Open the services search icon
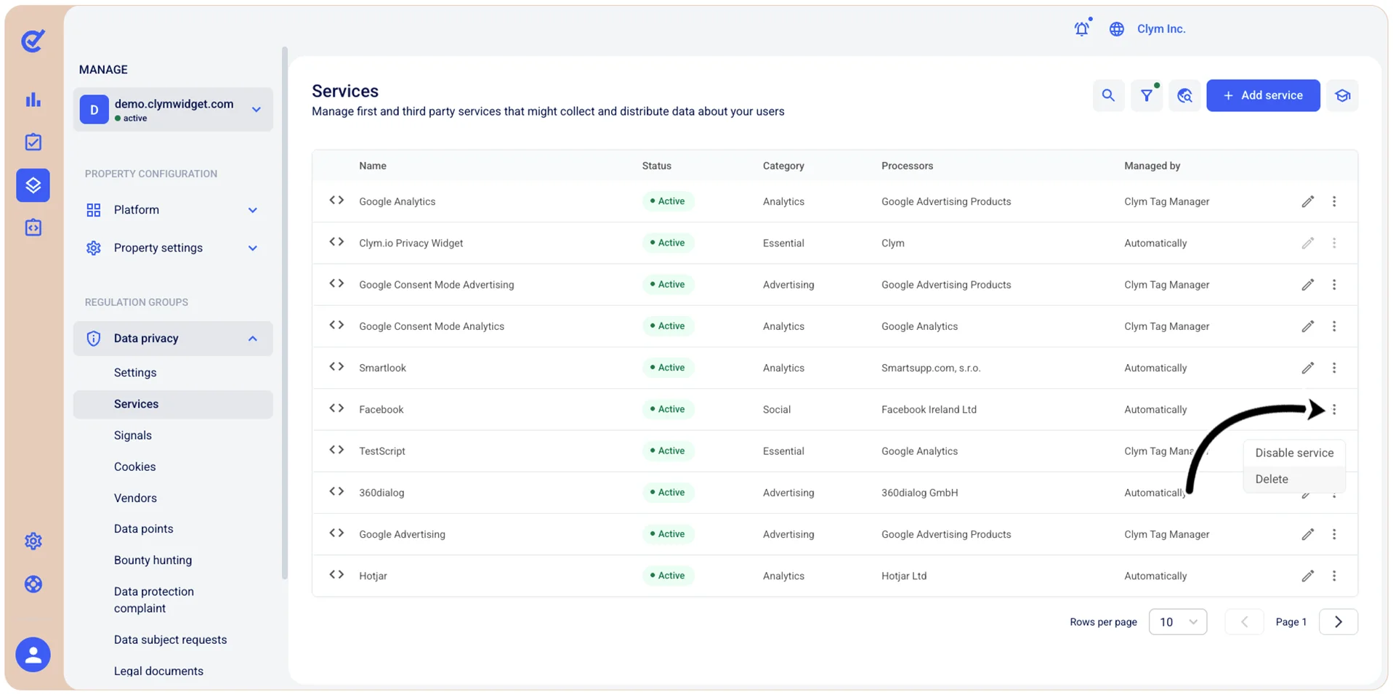Image resolution: width=1393 pixels, height=694 pixels. tap(1108, 95)
